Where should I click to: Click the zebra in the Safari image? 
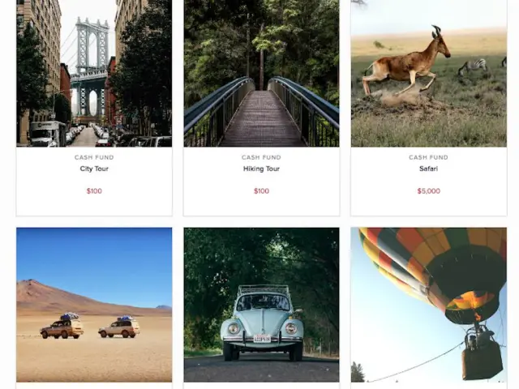pyautogui.click(x=473, y=66)
